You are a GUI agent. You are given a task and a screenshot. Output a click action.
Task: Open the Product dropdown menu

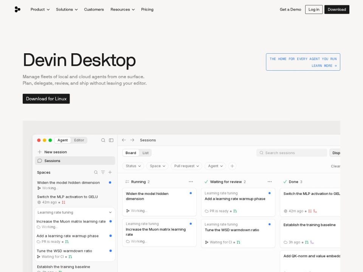pyautogui.click(x=40, y=9)
